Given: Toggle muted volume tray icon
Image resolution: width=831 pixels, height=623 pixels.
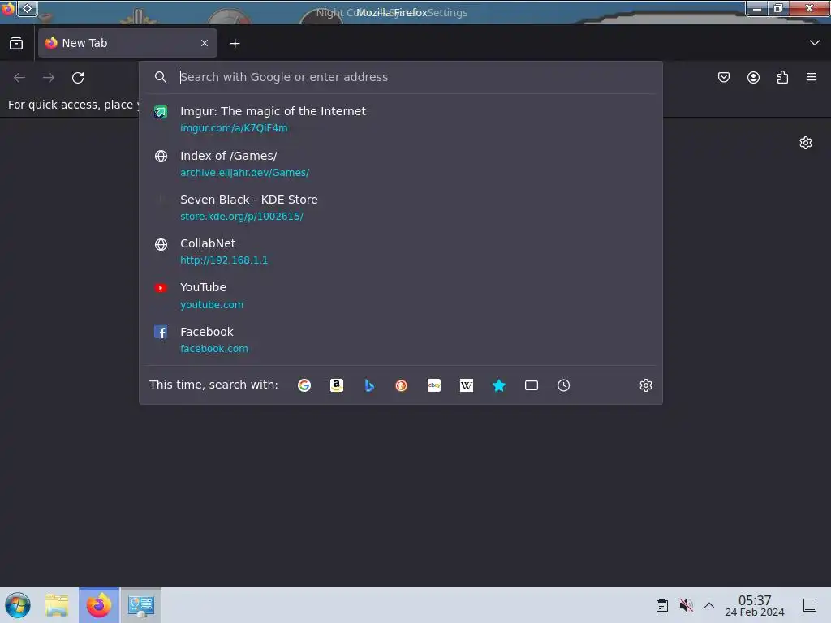Looking at the screenshot, I should coord(687,605).
